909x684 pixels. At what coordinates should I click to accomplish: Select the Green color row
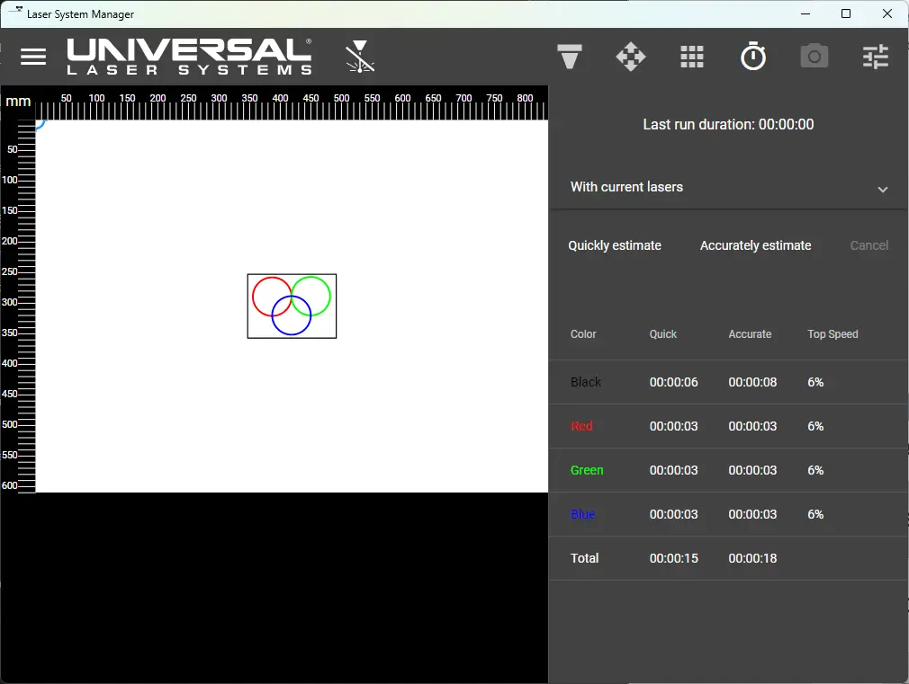tap(587, 470)
